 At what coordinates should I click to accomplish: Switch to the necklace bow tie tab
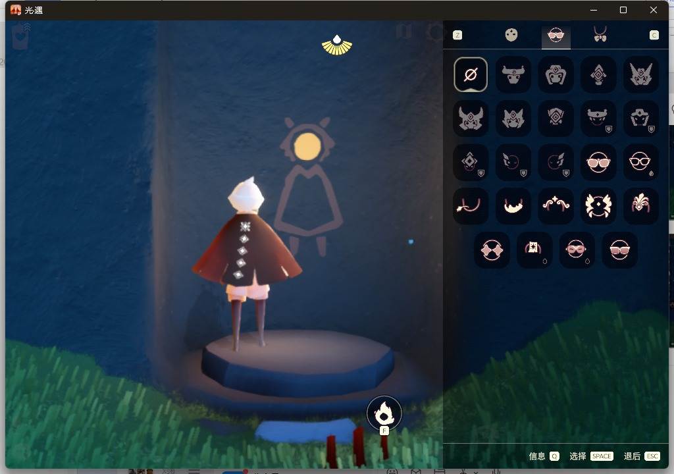[600, 35]
